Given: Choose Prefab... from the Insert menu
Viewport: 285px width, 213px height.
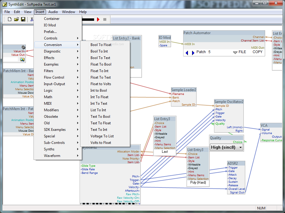Looking at the screenshot, I should pos(58,32).
